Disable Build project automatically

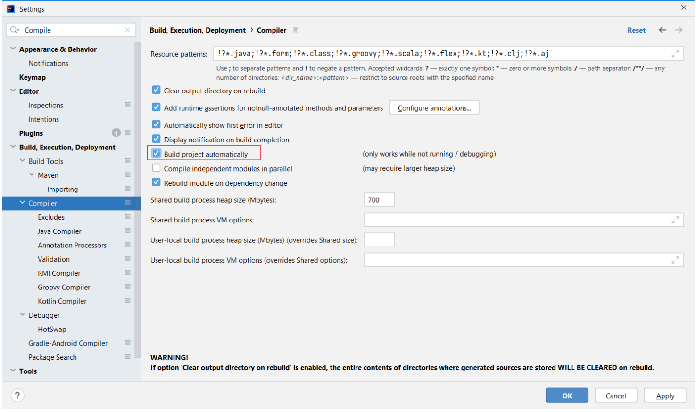click(x=156, y=154)
